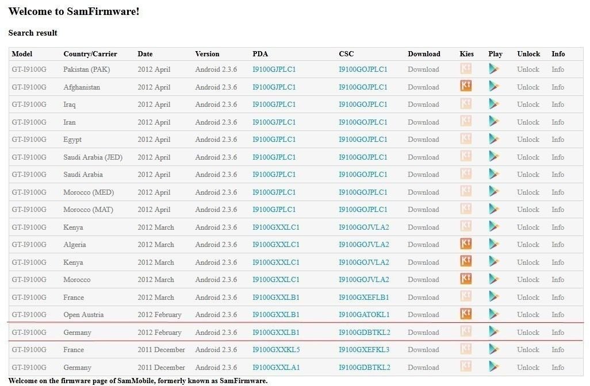Select the Play icon in the Egypt row
Image resolution: width=590 pixels, height=386 pixels.
[493, 139]
